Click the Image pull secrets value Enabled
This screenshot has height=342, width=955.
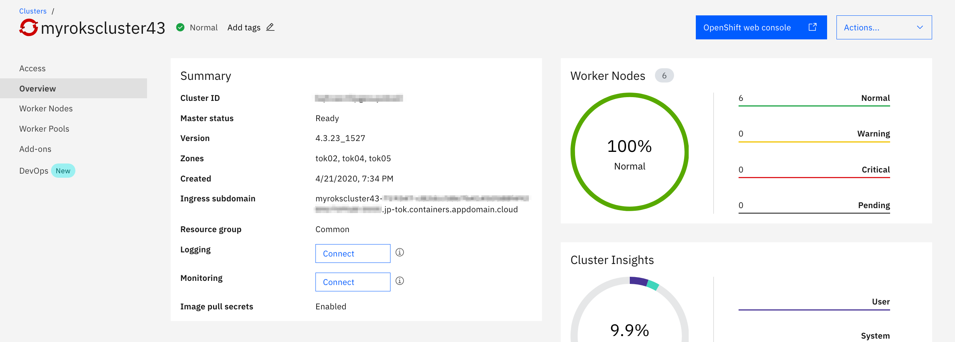tap(331, 307)
